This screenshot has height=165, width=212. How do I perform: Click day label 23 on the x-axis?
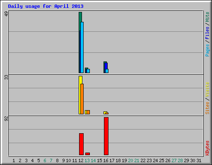point(149,160)
